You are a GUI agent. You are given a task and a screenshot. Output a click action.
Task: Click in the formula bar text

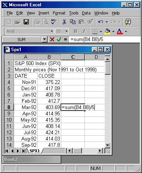[87, 40]
